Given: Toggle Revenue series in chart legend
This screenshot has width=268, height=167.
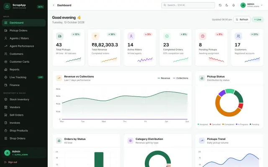Looking at the screenshot, I should tap(164, 78).
